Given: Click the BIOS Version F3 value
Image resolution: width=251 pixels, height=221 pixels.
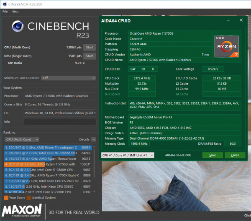Looking at the screenshot, I should click(x=185, y=123).
